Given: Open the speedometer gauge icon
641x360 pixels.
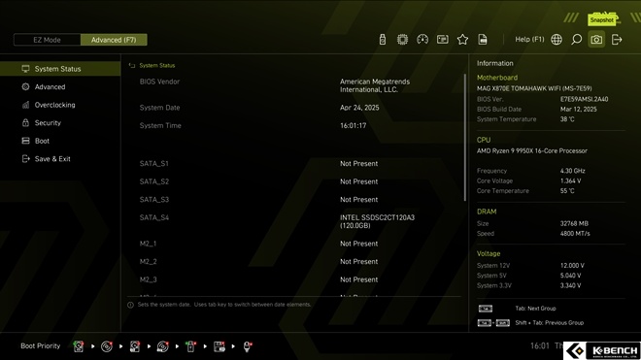Looking at the screenshot, I should coord(422,39).
